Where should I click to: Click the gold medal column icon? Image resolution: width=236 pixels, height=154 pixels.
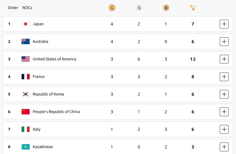click(112, 8)
